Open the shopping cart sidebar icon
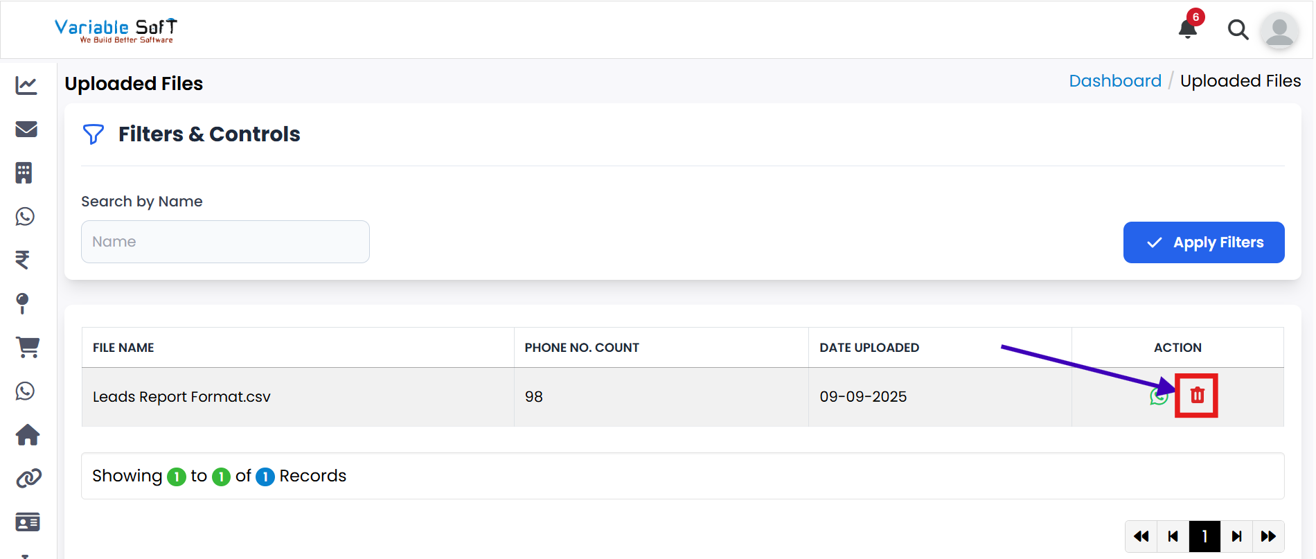1316x559 pixels. tap(28, 347)
